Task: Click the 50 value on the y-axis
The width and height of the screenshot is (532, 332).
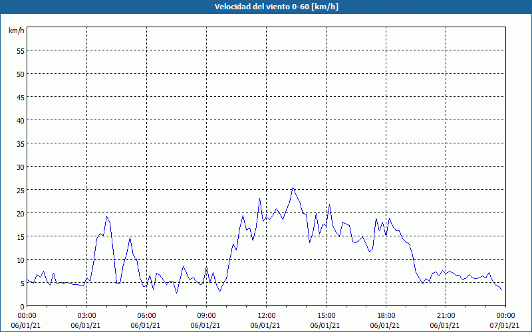Action: click(x=21, y=74)
